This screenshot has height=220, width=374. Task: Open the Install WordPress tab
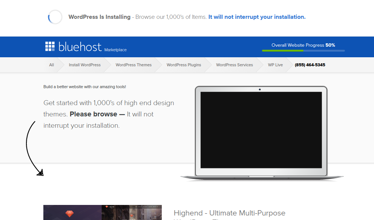click(85, 65)
